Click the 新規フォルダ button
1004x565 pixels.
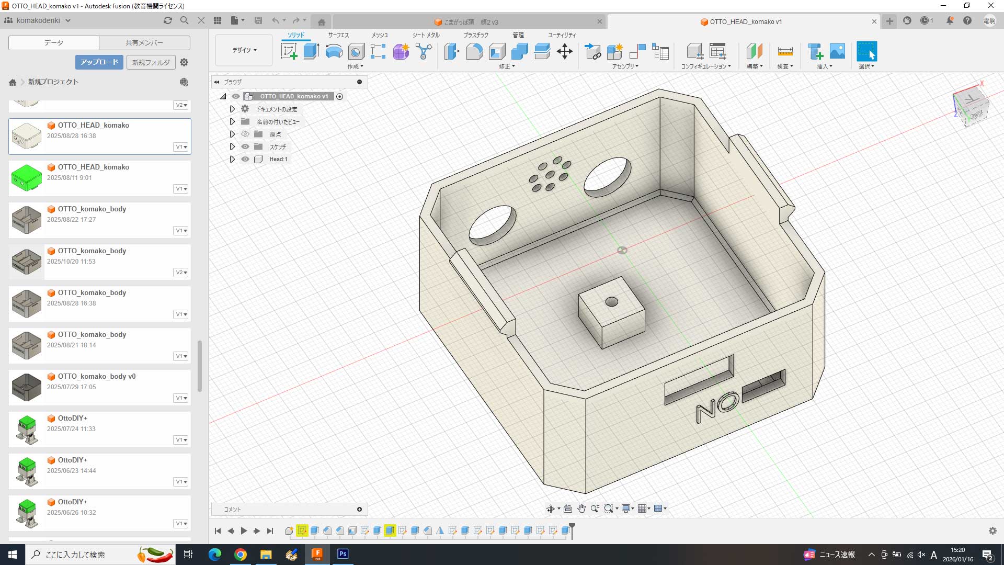click(151, 62)
